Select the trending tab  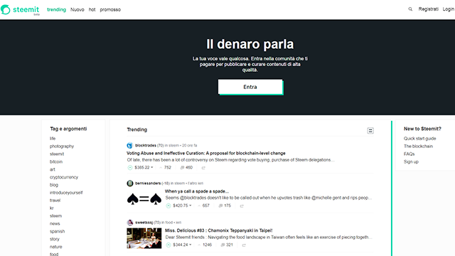[56, 9]
